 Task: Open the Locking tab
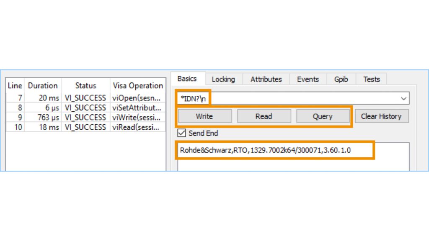tap(223, 79)
